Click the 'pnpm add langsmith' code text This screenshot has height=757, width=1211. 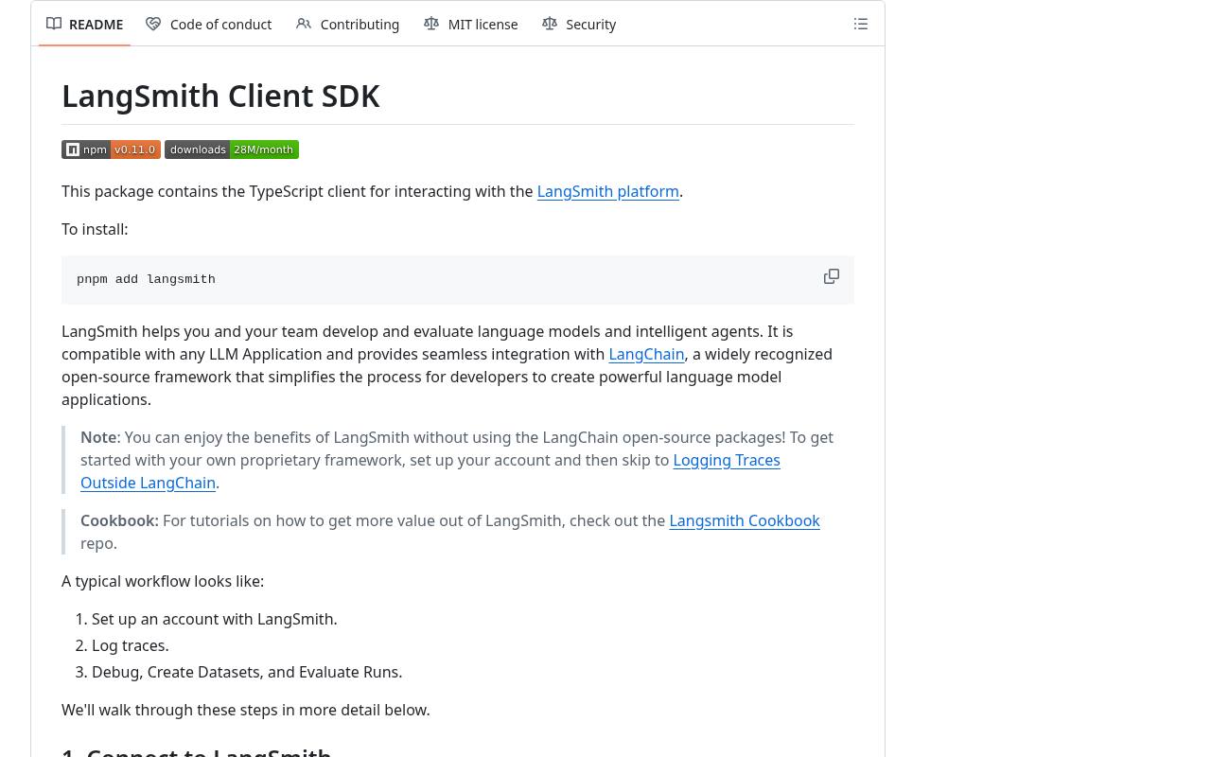click(146, 279)
